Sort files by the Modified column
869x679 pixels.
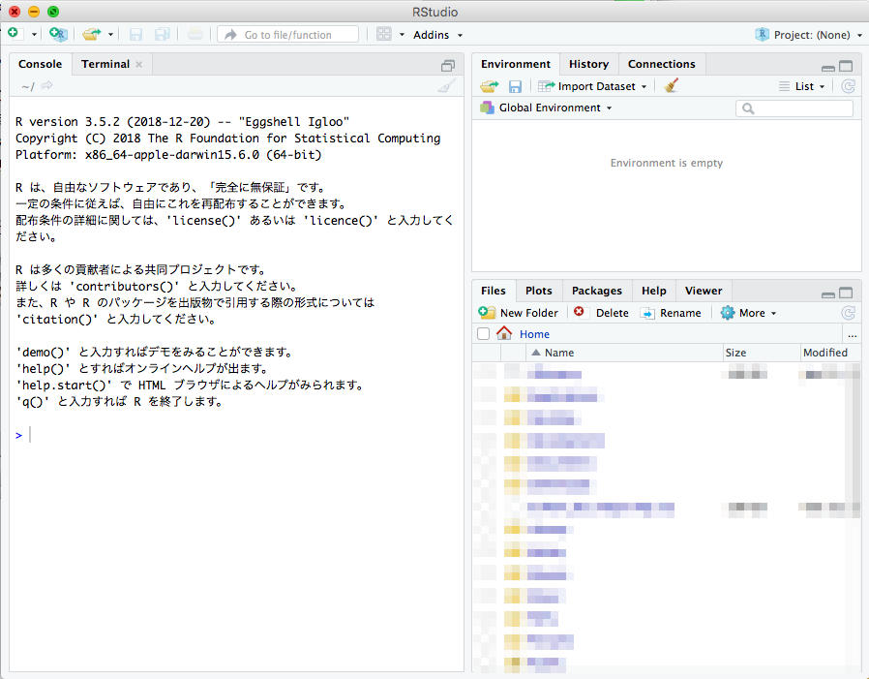click(x=830, y=353)
